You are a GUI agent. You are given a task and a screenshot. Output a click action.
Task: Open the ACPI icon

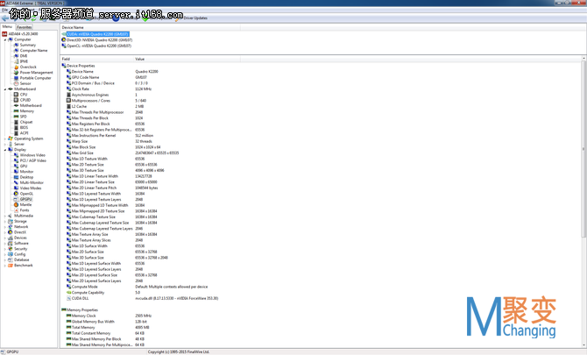click(x=16, y=133)
